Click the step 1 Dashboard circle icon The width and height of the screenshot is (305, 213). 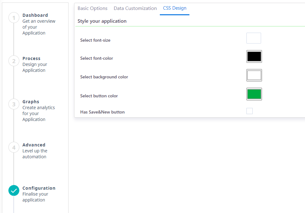(x=14, y=18)
